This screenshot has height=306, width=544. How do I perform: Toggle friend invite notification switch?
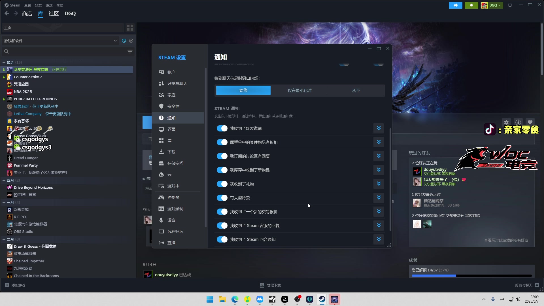point(222,128)
